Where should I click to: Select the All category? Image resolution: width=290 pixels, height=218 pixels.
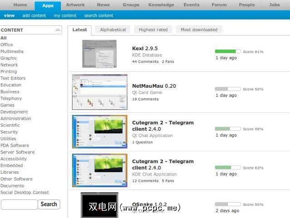(x=4, y=38)
